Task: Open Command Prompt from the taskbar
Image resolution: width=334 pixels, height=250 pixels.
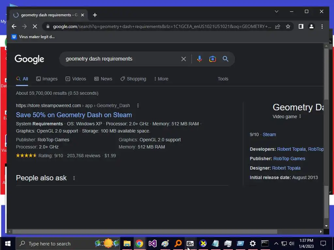Action: (x=265, y=243)
